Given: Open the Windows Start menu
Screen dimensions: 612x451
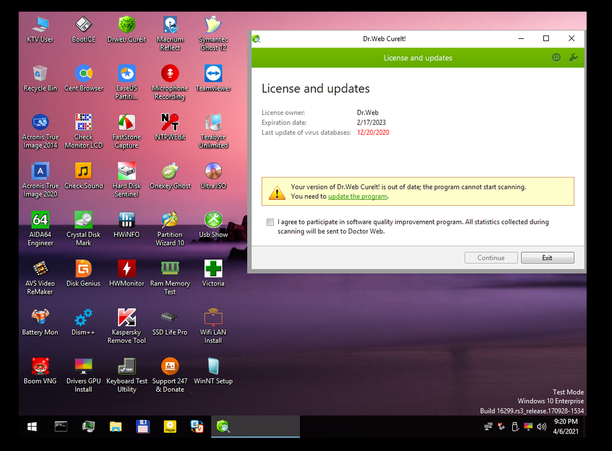Looking at the screenshot, I should tap(32, 427).
